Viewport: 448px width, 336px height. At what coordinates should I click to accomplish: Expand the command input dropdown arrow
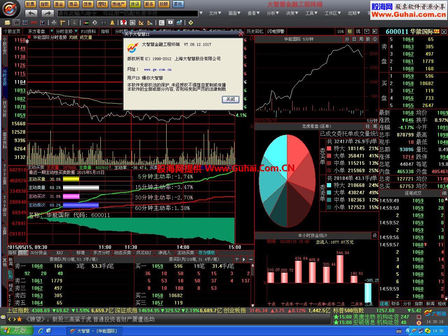[201, 13]
